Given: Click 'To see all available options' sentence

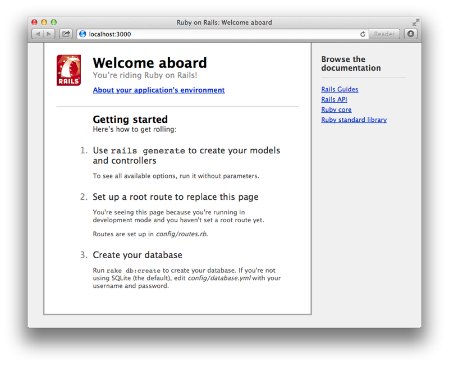Looking at the screenshot, I should tap(176, 176).
